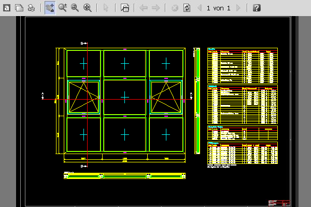Select the Pan hand tool
The width and height of the screenshot is (311, 207).
pyautogui.click(x=50, y=8)
